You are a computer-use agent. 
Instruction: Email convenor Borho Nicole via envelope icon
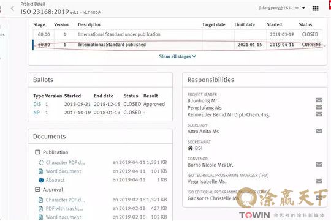pyautogui.click(x=319, y=164)
